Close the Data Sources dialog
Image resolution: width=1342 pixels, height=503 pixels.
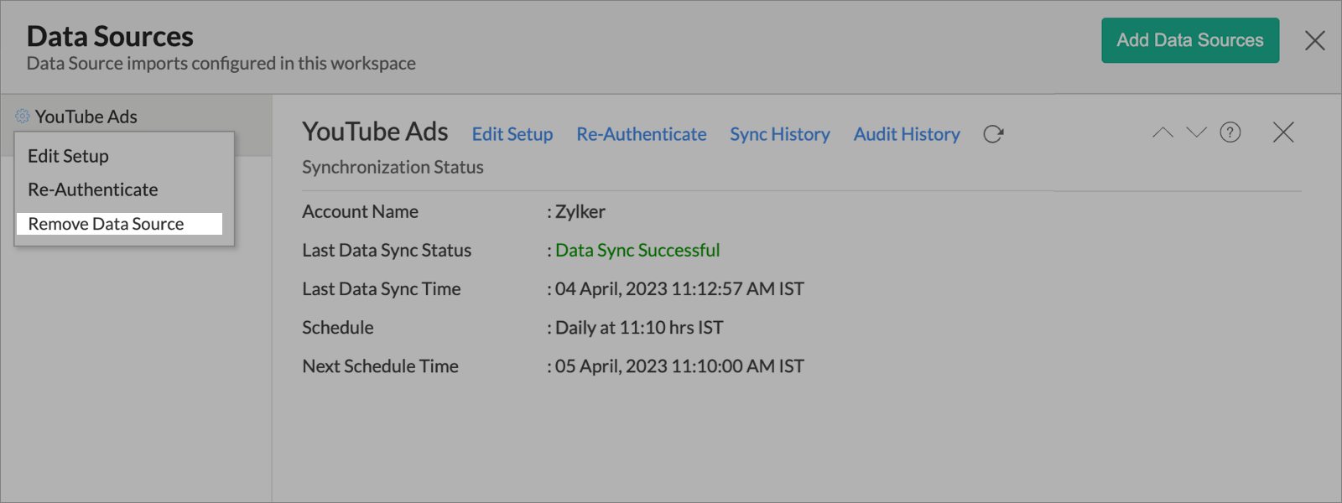pyautogui.click(x=1315, y=40)
